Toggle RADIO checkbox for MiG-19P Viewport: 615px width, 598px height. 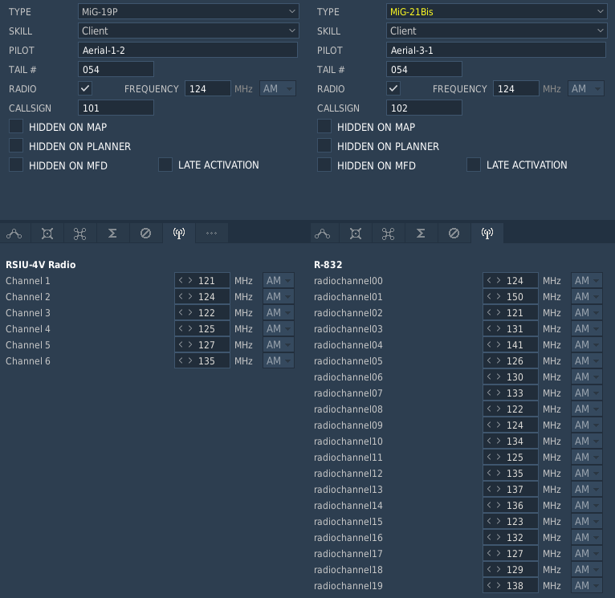[85, 88]
